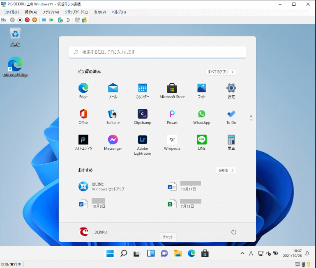Screen dimensions: 316x268
Task: Open Chat from the taskbar
Action: (x=164, y=253)
